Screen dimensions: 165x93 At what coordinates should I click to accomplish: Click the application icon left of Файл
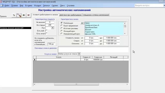click(2, 5)
